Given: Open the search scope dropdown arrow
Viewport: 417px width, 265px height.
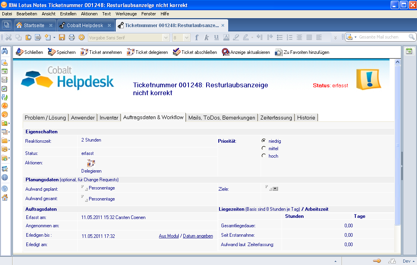Looking at the screenshot, I should click(x=356, y=37).
